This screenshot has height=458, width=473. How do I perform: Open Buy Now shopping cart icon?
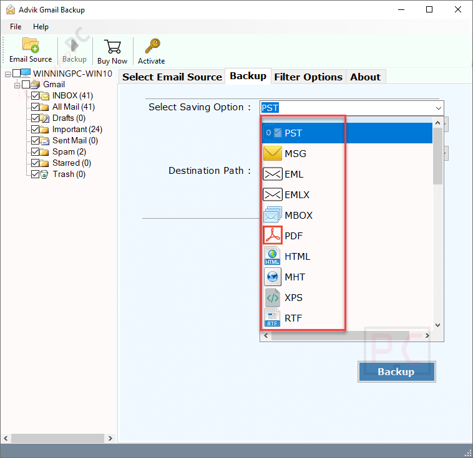(x=112, y=47)
